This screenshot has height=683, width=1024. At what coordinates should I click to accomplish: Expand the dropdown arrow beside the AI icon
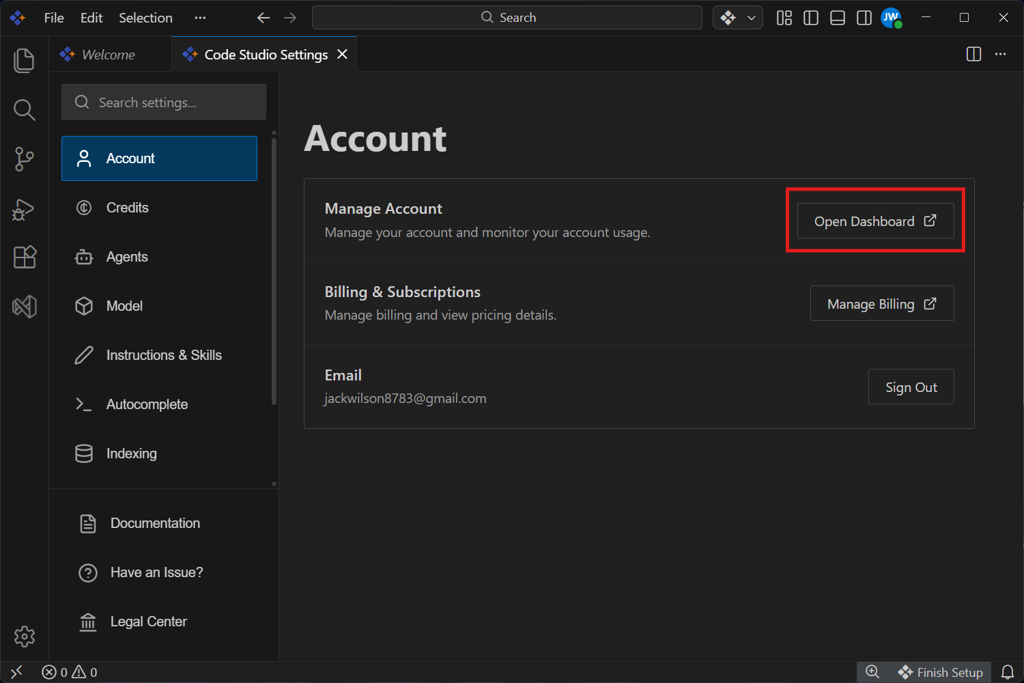pyautogui.click(x=752, y=18)
